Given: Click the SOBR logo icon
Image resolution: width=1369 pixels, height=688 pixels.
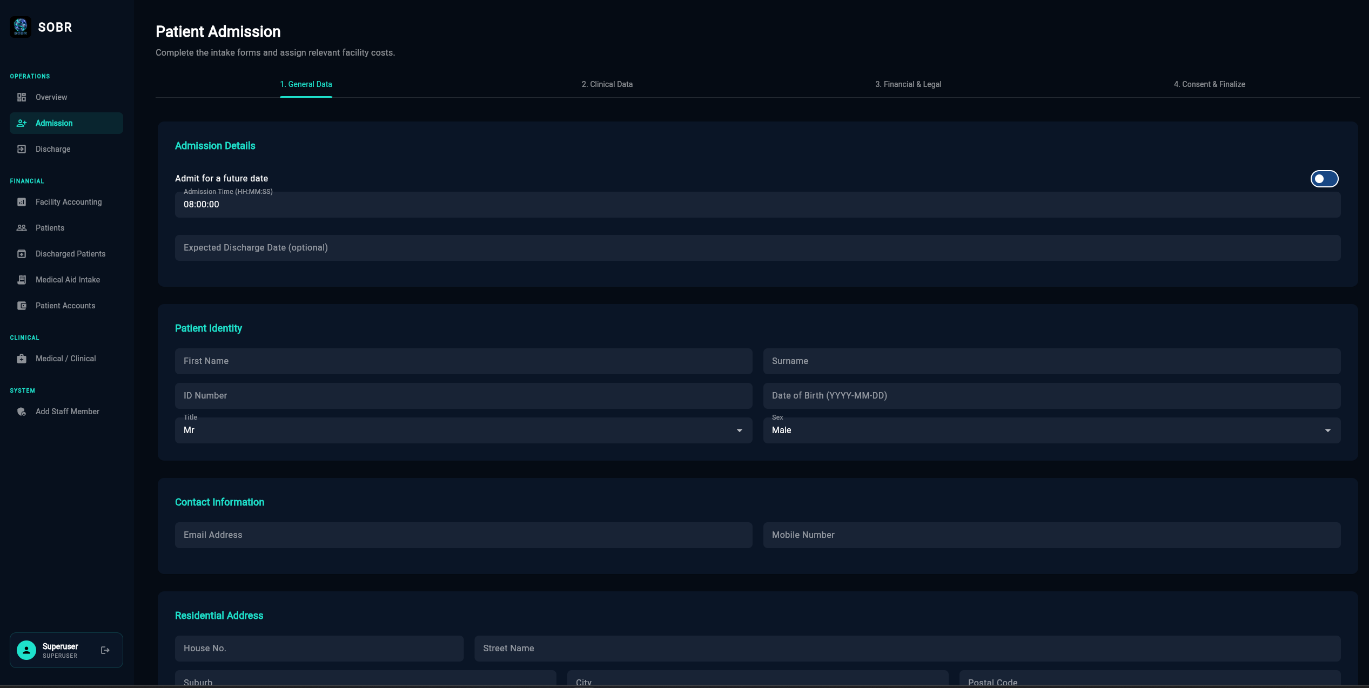Looking at the screenshot, I should click(21, 27).
